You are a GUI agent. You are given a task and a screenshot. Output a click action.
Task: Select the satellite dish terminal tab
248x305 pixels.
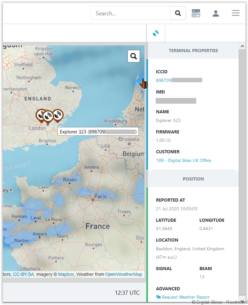(x=156, y=33)
